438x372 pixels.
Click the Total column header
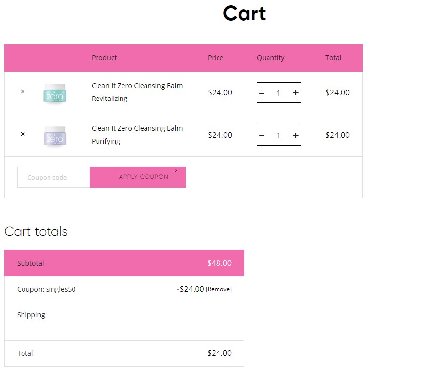(x=333, y=58)
